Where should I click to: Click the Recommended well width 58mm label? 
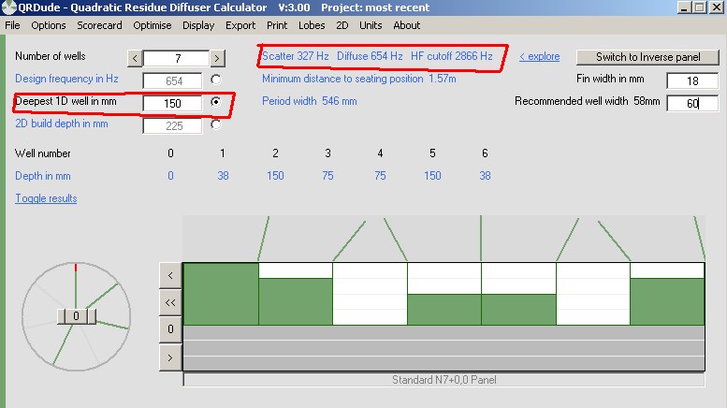click(x=587, y=101)
